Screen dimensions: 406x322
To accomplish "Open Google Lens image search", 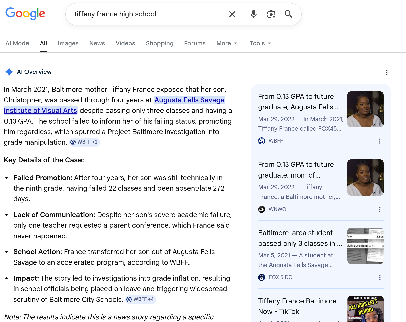I will (x=271, y=14).
